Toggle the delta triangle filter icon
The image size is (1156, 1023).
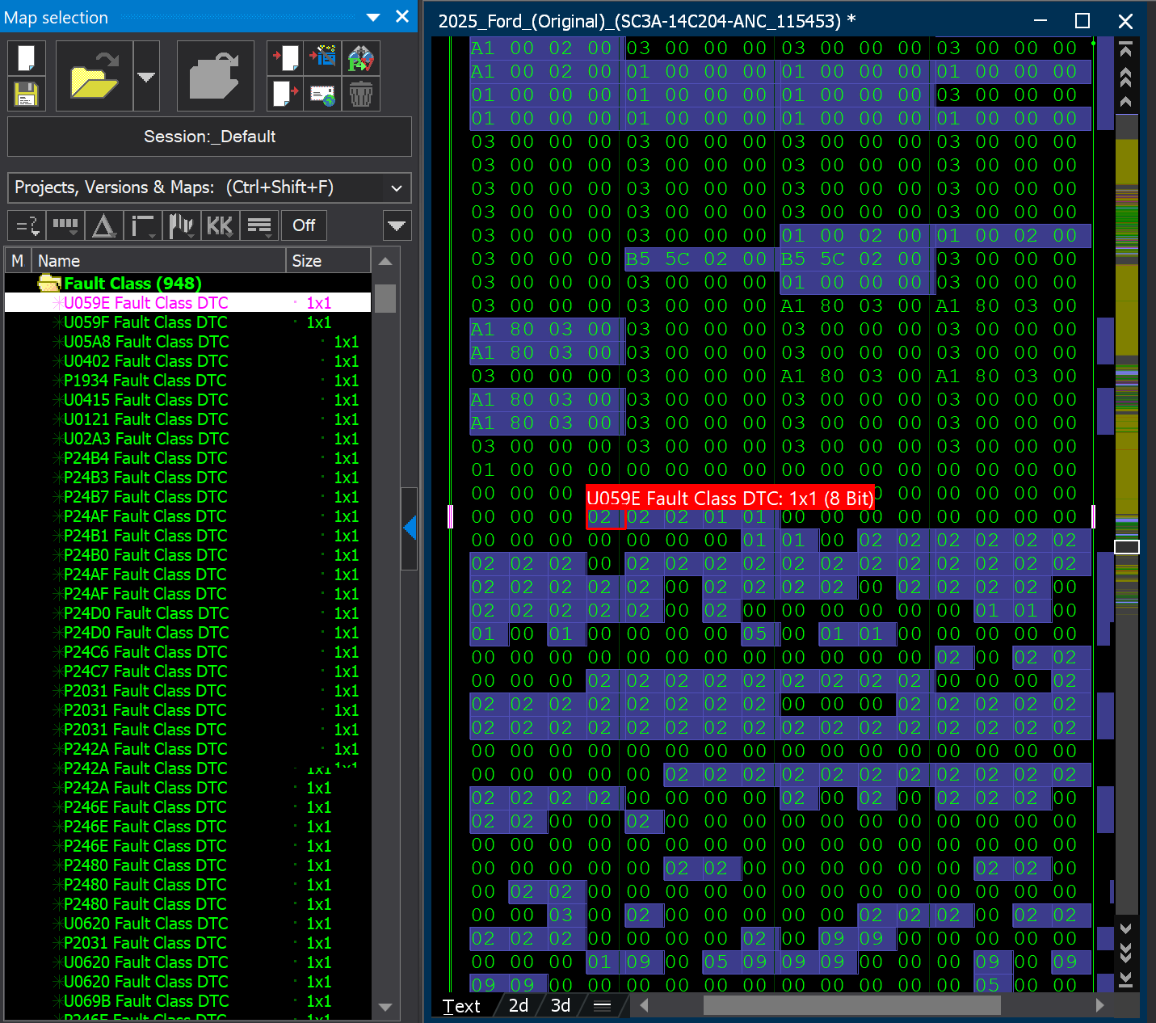coord(103,225)
